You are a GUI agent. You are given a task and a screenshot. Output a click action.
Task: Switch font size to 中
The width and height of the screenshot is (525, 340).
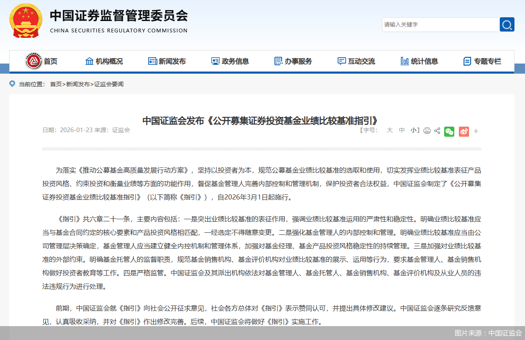tap(402, 130)
